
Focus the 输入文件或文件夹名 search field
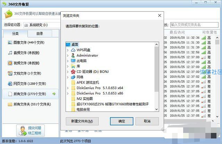click(194, 25)
